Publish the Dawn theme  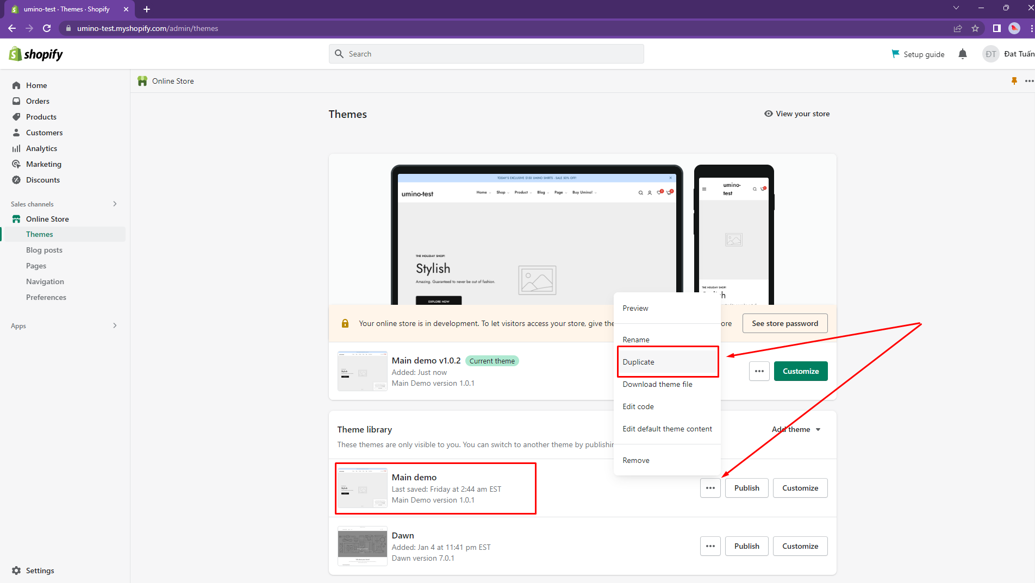[747, 546]
